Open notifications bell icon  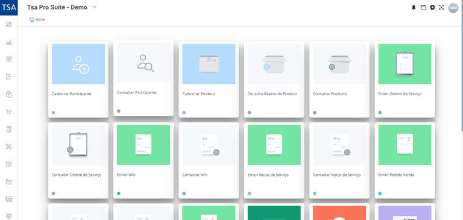pos(414,8)
